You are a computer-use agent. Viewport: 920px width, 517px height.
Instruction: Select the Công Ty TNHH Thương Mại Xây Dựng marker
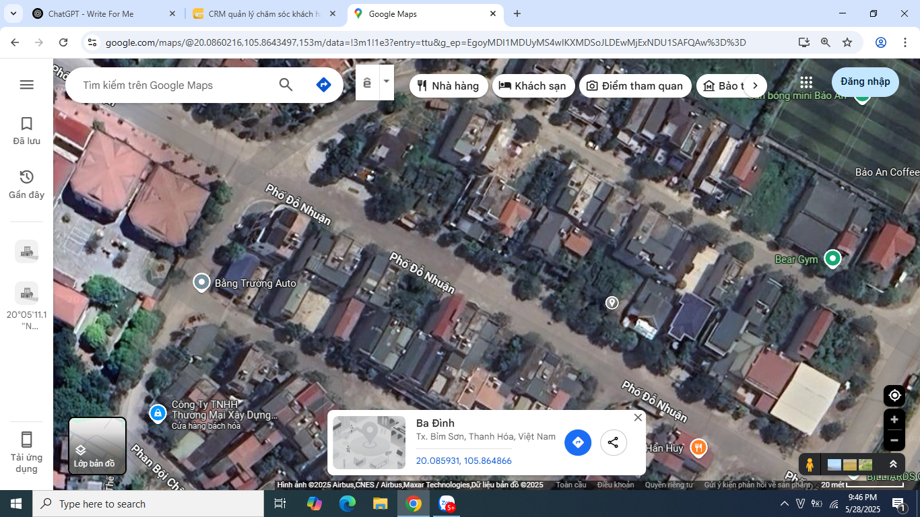point(158,413)
